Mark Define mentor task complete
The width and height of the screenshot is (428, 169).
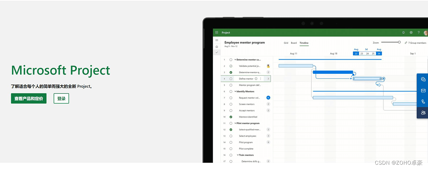(231, 79)
